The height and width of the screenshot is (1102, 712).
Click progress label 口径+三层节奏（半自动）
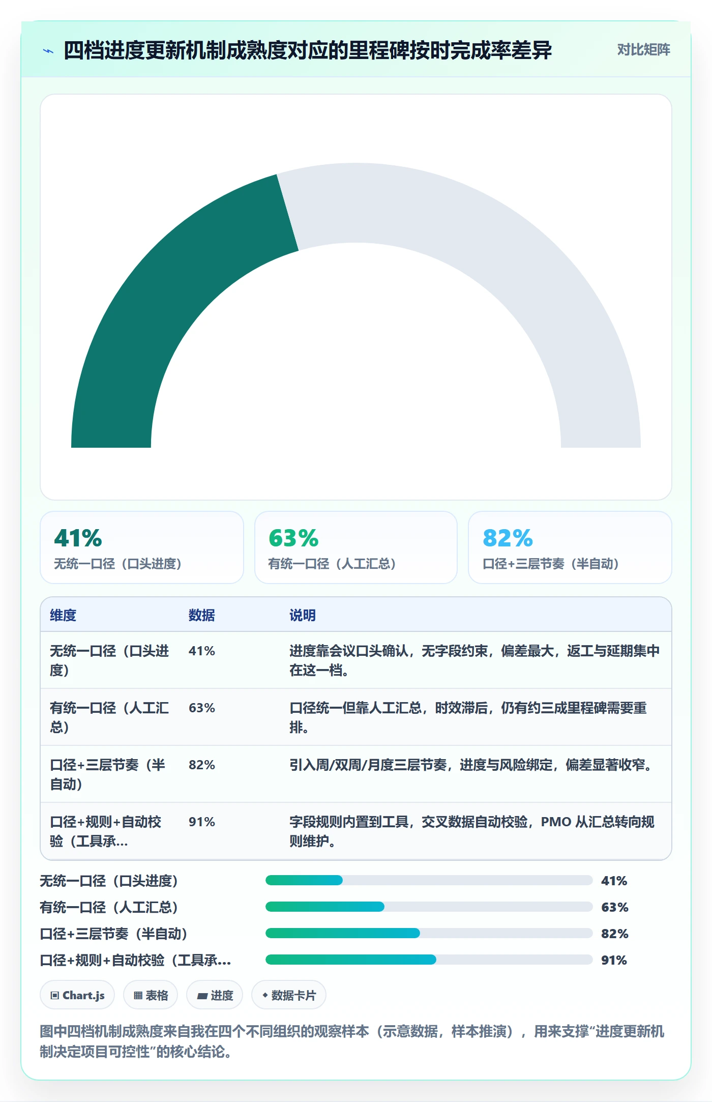click(x=114, y=934)
